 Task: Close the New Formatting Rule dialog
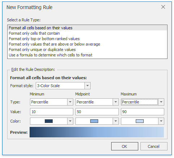163,7
